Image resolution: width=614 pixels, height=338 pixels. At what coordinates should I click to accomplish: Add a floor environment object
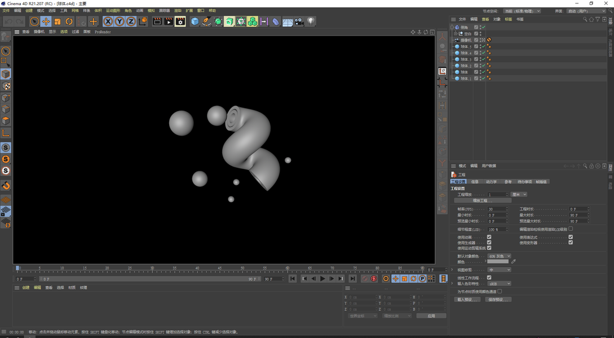pos(288,21)
